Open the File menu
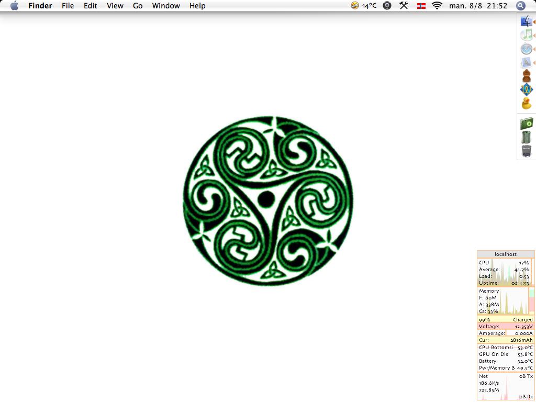The height and width of the screenshot is (402, 536). [68, 6]
